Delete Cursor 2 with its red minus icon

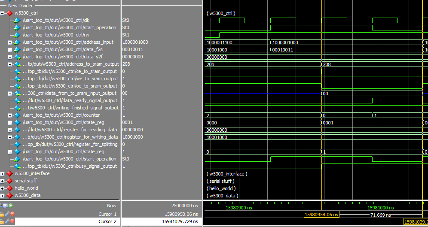(x=12, y=221)
